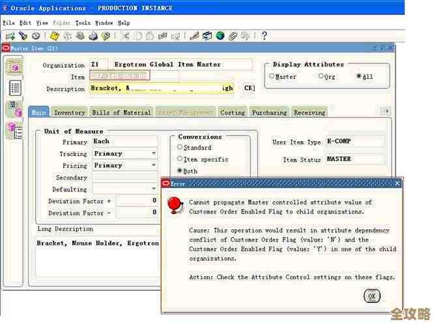Click the New record toolbar icon
Screen dimensions: 434x326
(x=10, y=36)
